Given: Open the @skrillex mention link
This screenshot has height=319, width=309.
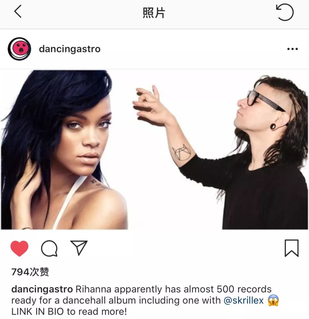Looking at the screenshot, I should (x=243, y=300).
